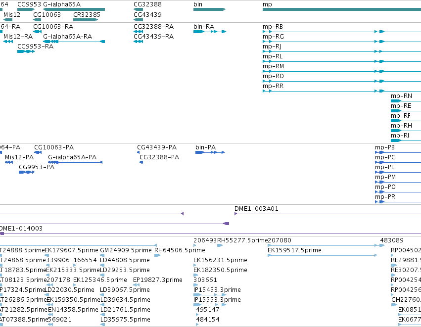Image resolution: width=421 pixels, height=327 pixels.
Task: Select the 483089 EST label
Action: coord(392,240)
